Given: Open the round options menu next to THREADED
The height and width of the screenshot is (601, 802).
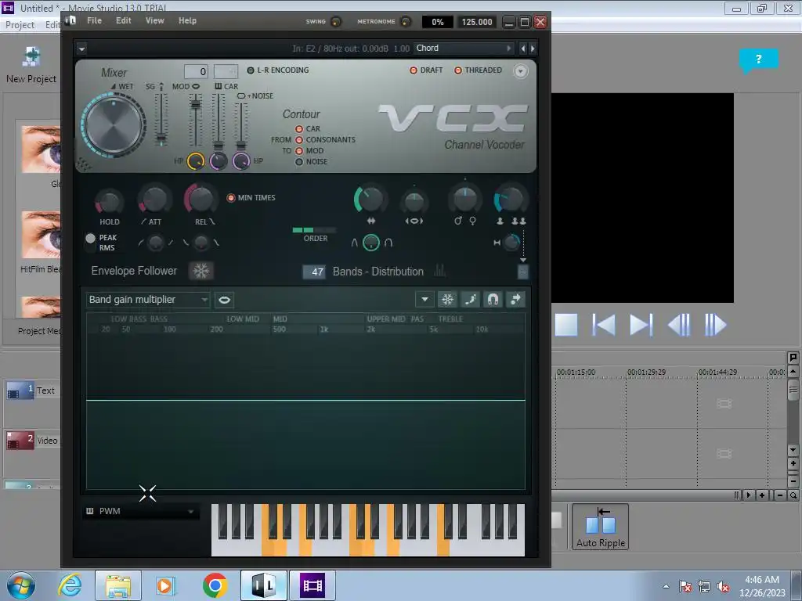Looking at the screenshot, I should (520, 71).
